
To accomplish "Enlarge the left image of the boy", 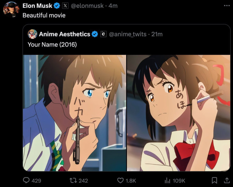I will pyautogui.click(x=75, y=113).
